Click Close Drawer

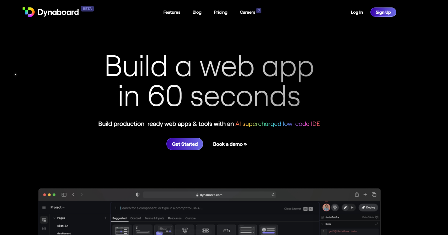(x=293, y=209)
